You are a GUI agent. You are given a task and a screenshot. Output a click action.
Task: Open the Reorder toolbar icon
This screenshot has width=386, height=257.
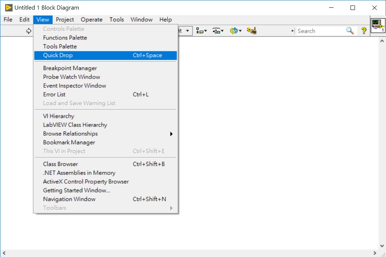(x=236, y=31)
